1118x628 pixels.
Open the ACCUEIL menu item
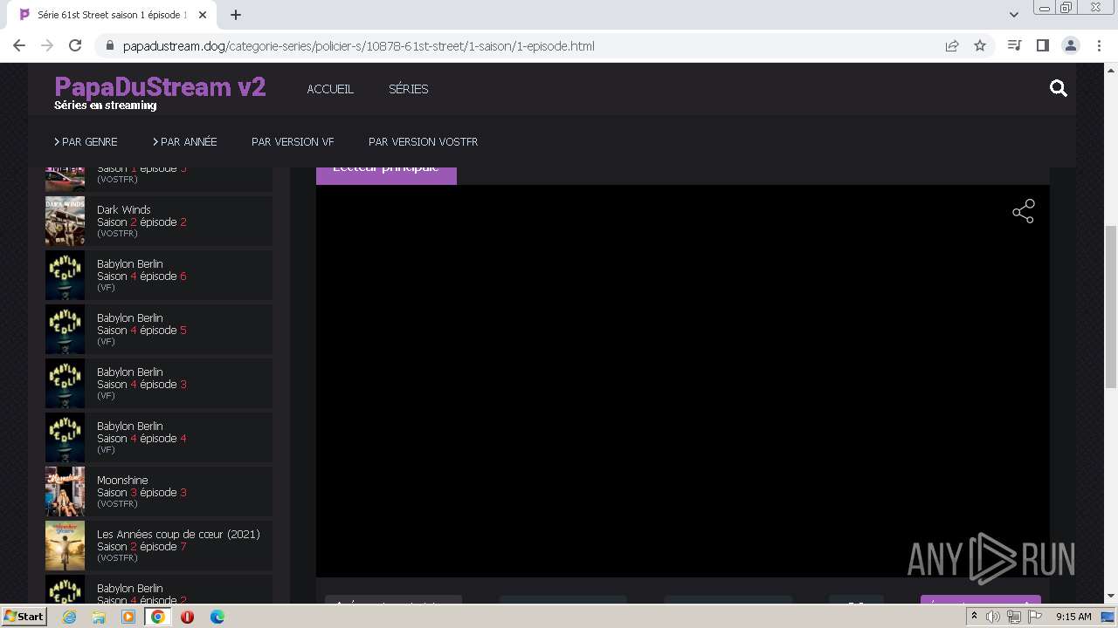click(330, 89)
